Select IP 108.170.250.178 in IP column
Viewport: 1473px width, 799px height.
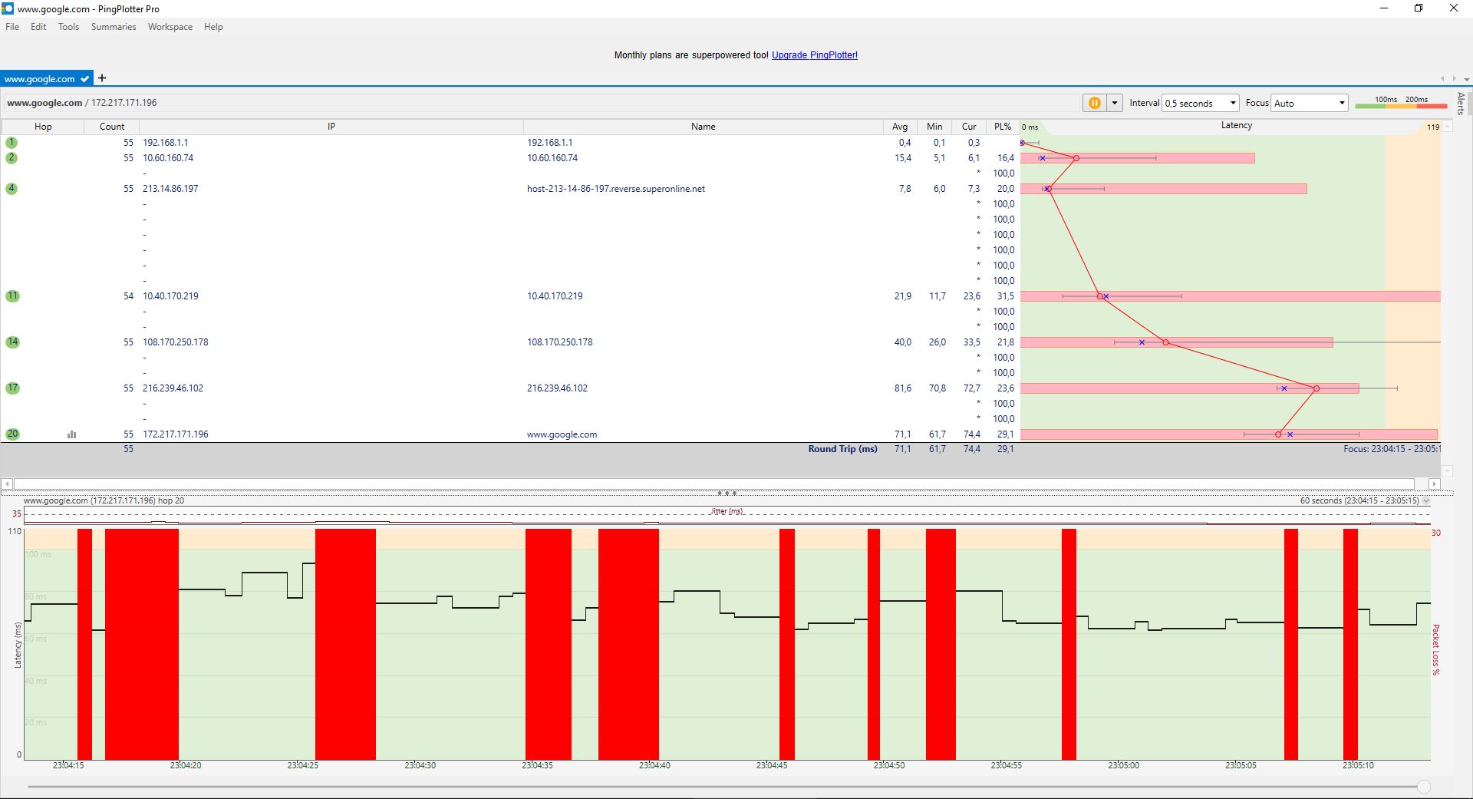click(176, 342)
